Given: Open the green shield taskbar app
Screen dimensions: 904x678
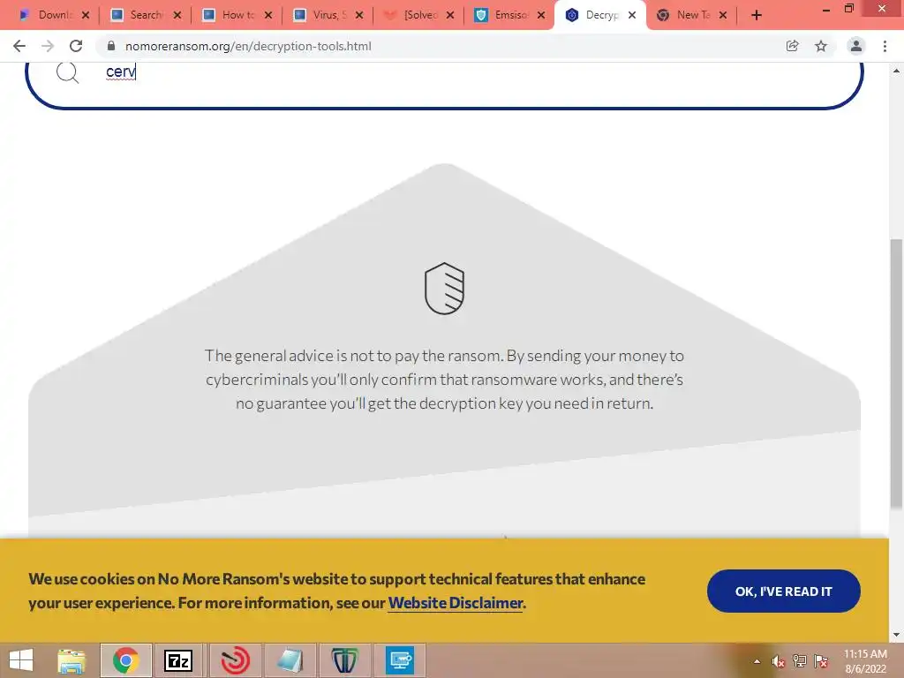Looking at the screenshot, I should click(x=344, y=660).
